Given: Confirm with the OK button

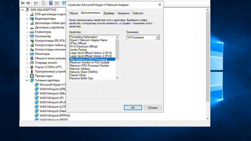Looking at the screenshot, I should 133,108.
